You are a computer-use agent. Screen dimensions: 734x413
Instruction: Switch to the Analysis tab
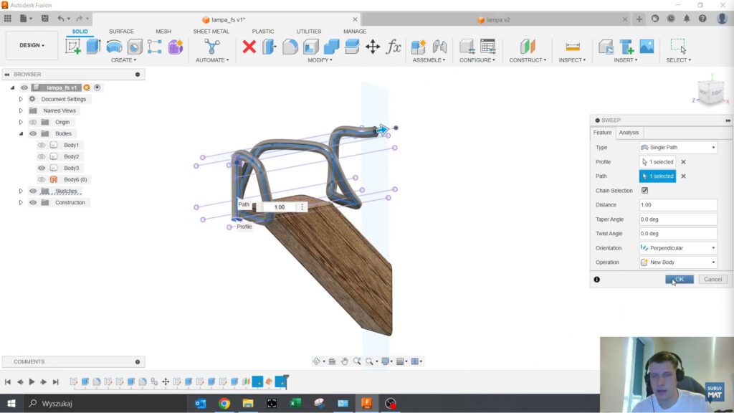coord(629,133)
